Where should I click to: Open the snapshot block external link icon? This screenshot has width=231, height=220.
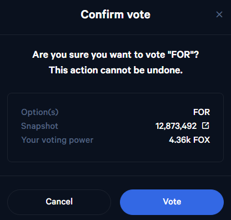click(205, 126)
